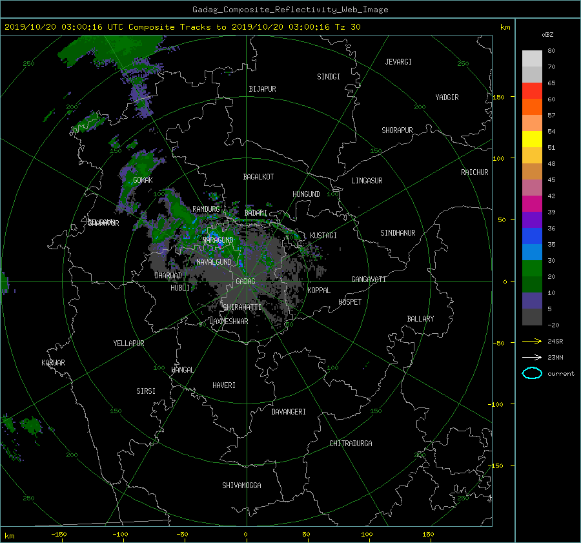Click the SINDHANUR city label

[398, 233]
